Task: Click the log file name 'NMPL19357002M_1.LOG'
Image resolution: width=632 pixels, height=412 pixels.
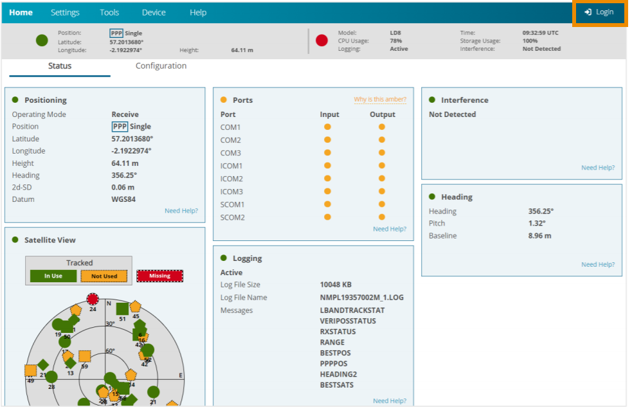Action: point(361,298)
